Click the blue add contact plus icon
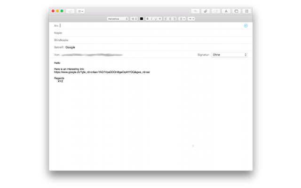Screen dimensions: 301x188 click(x=246, y=26)
